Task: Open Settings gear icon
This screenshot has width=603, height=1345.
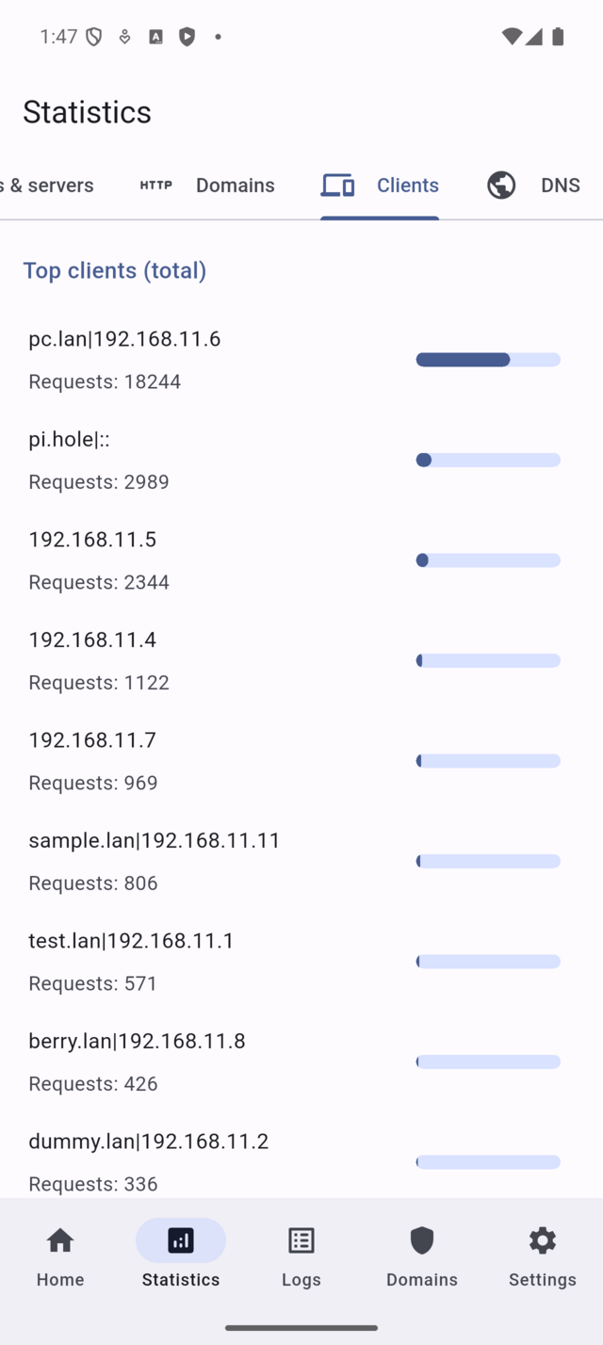Action: [543, 1240]
